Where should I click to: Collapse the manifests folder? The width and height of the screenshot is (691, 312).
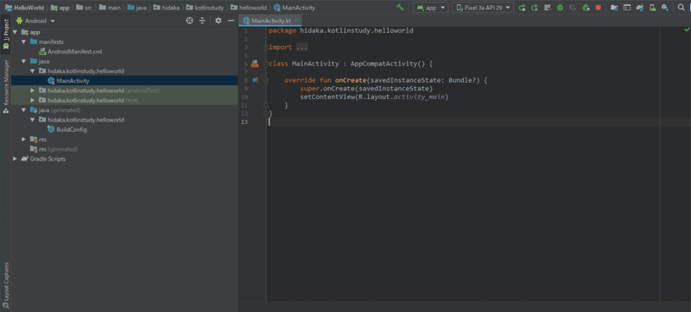click(x=24, y=41)
